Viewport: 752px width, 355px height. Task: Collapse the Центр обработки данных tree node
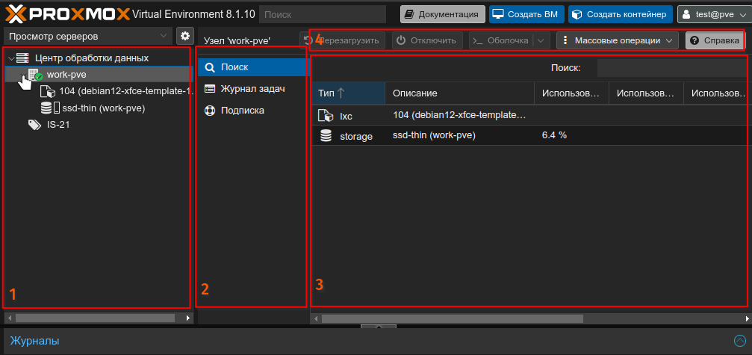[11, 58]
